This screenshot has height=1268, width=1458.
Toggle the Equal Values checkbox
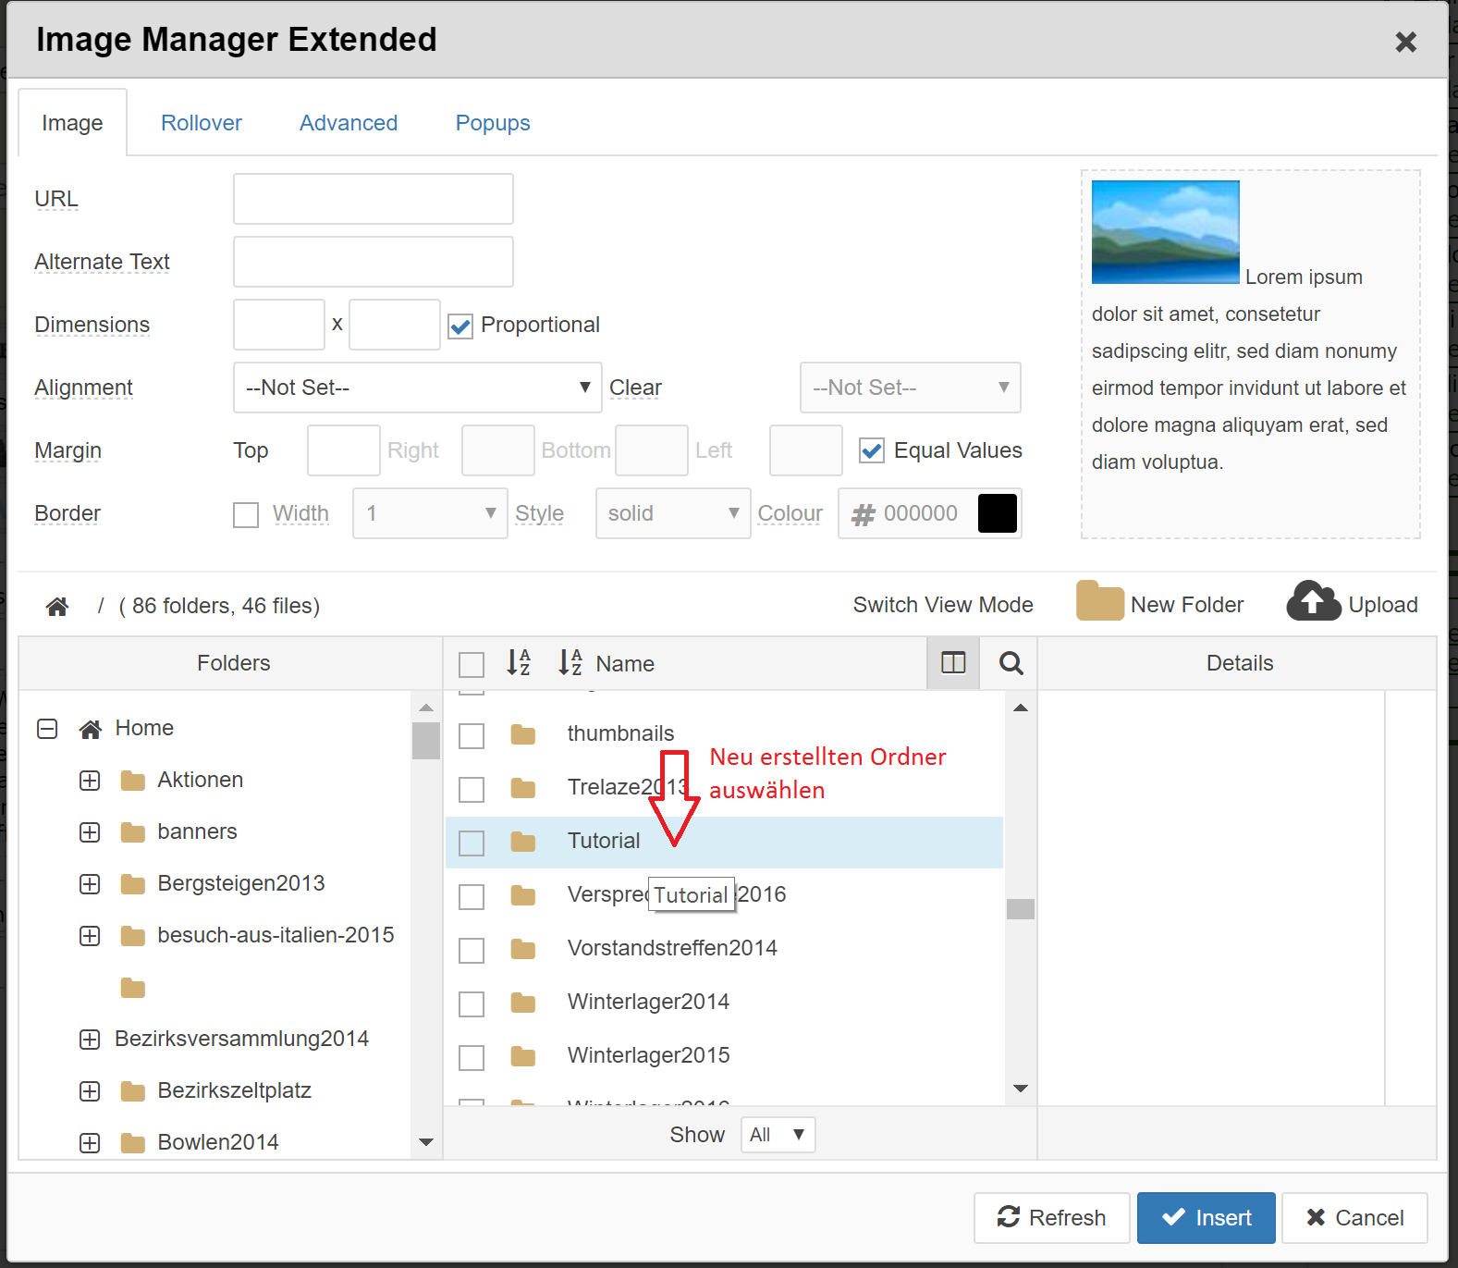871,450
